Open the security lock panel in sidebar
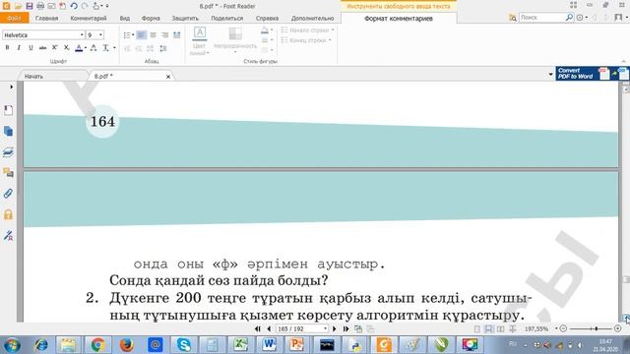The image size is (630, 354). click(x=8, y=214)
